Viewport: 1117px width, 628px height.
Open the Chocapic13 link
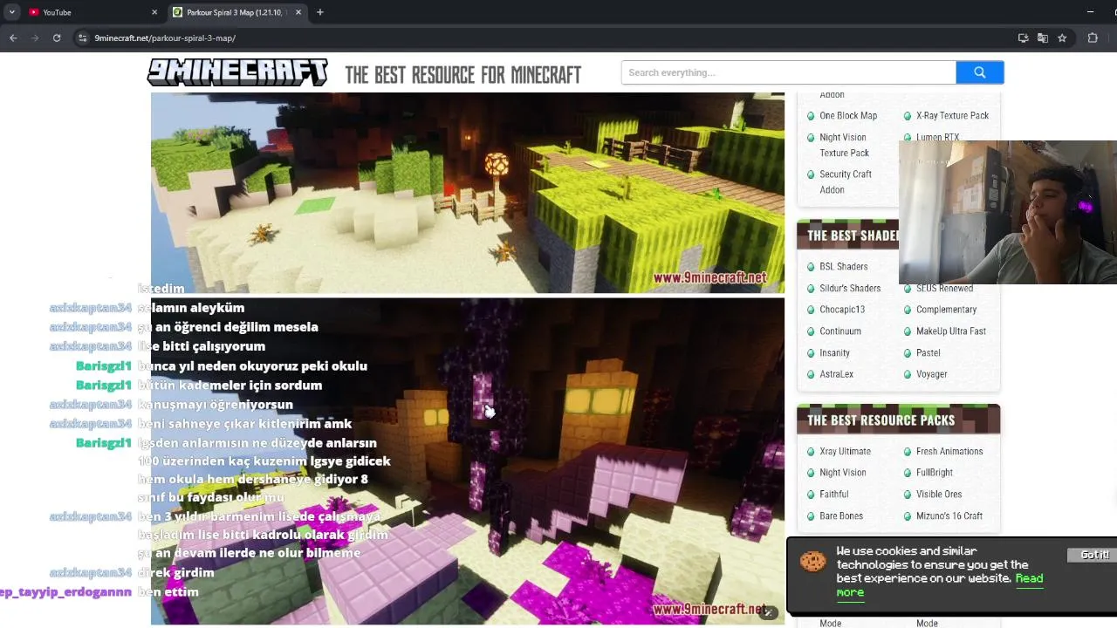pyautogui.click(x=842, y=309)
